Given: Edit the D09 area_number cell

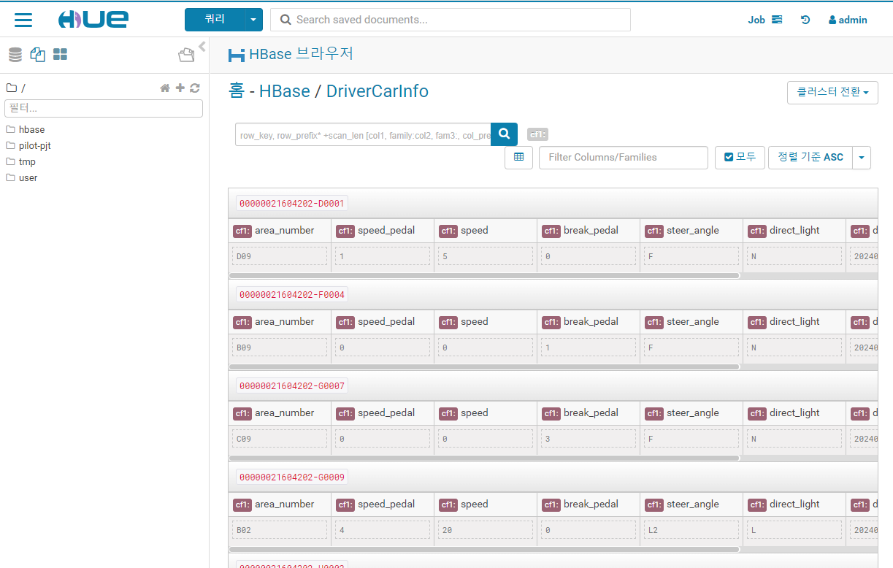Looking at the screenshot, I should [280, 256].
